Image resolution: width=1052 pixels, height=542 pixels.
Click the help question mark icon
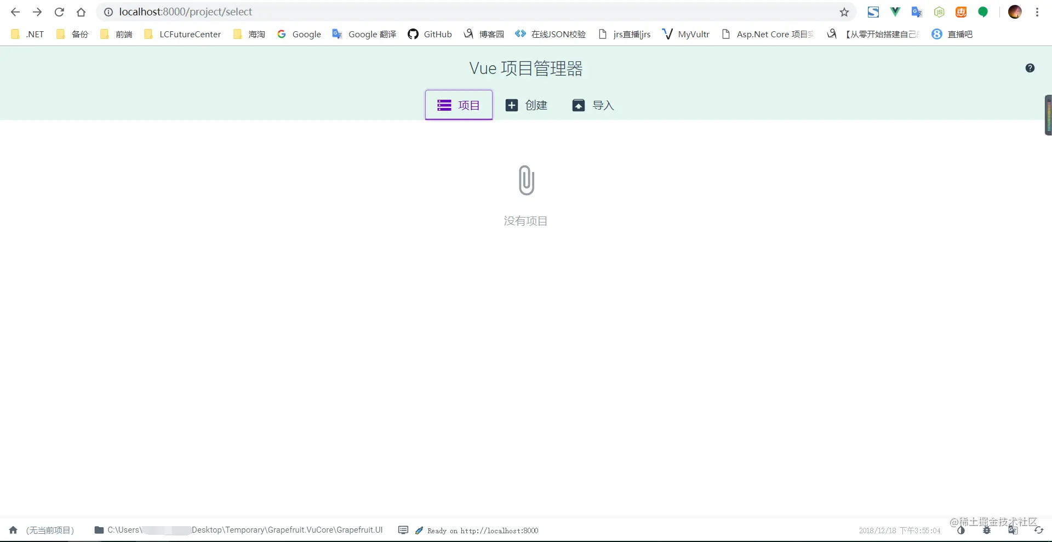coord(1030,68)
